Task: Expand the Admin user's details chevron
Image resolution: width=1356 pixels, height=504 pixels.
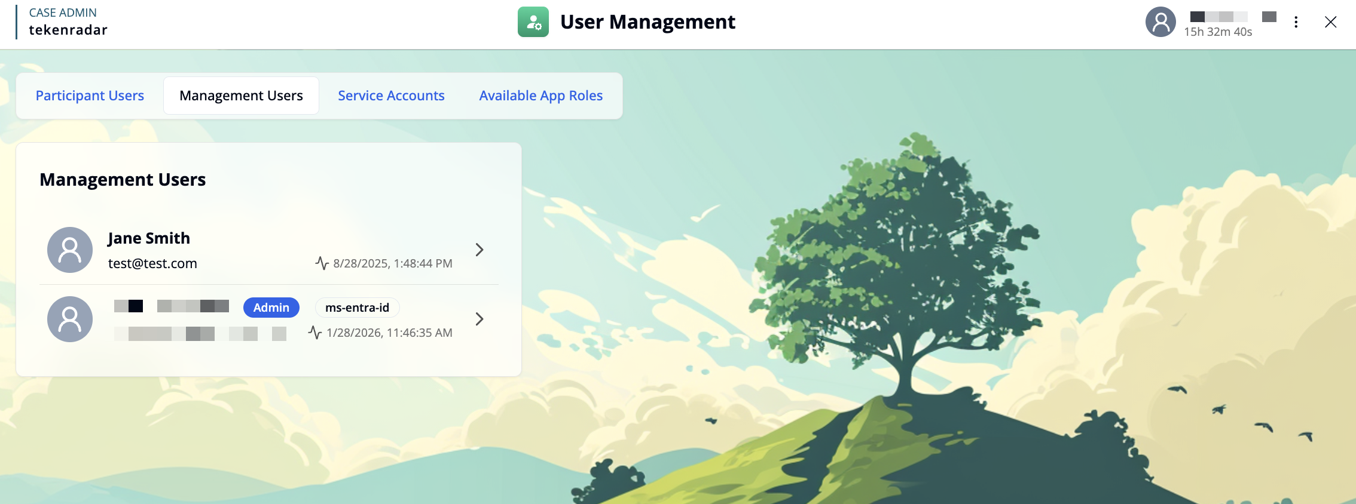Action: [x=479, y=319]
